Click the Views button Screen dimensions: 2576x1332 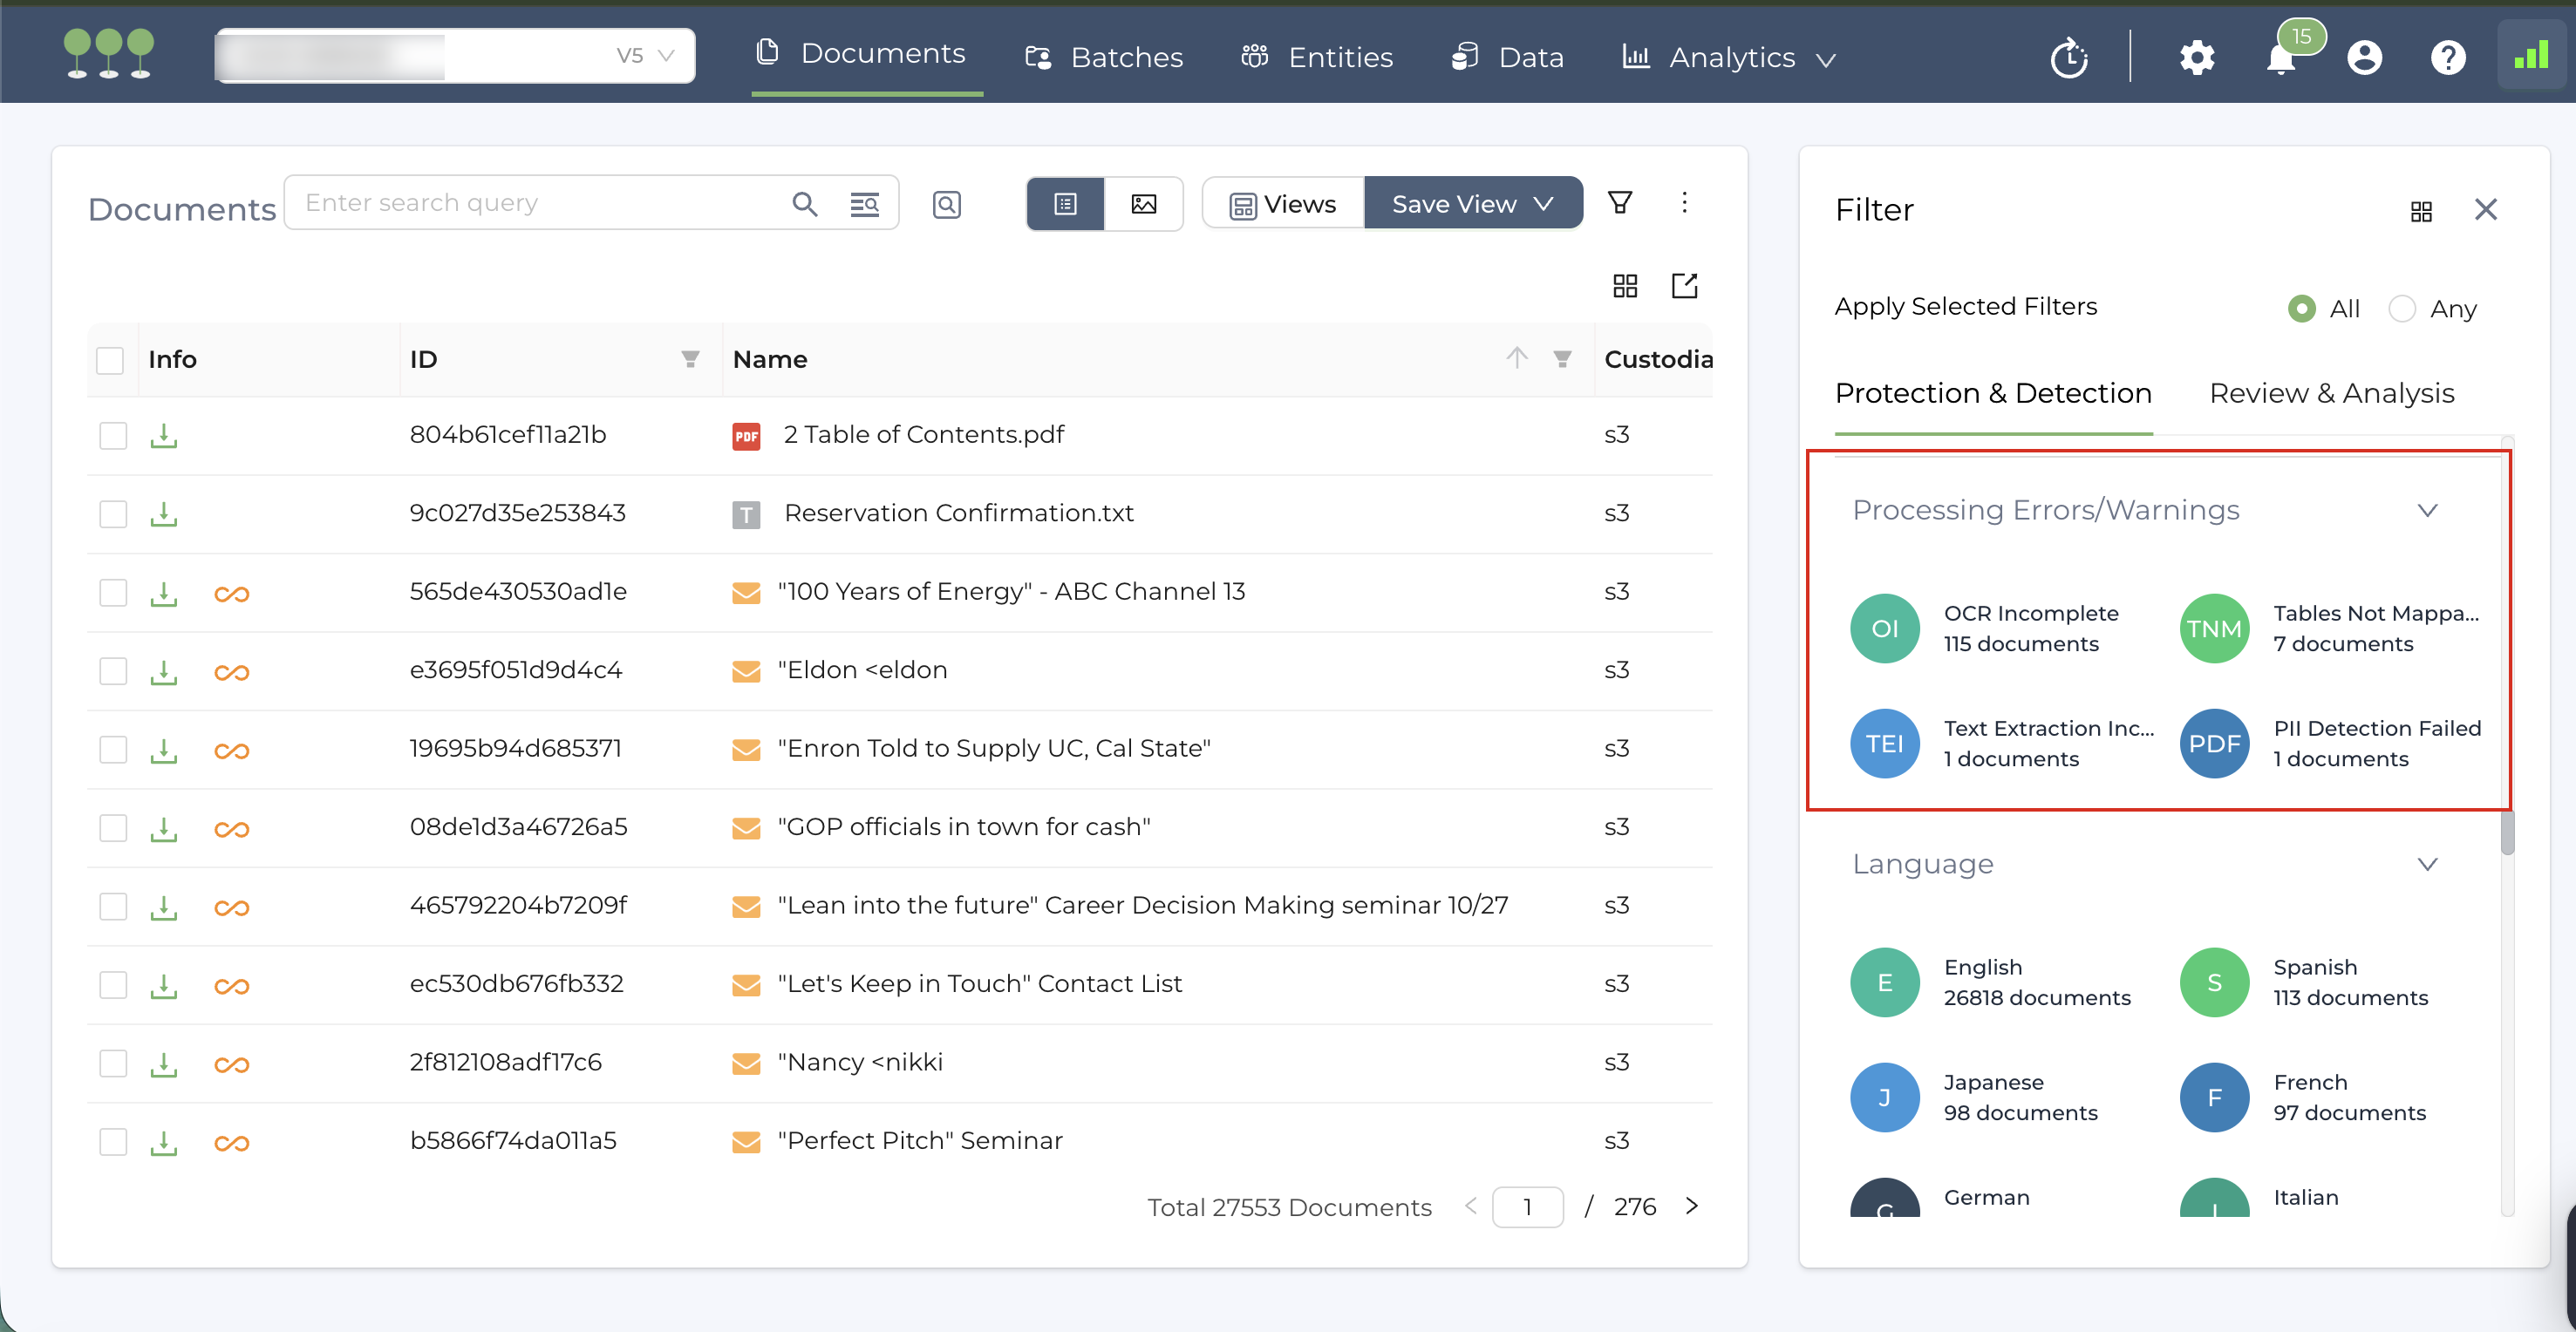[x=1283, y=204]
